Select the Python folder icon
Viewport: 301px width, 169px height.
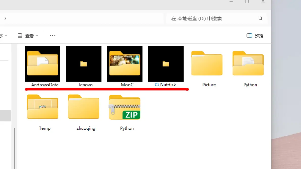click(x=248, y=63)
